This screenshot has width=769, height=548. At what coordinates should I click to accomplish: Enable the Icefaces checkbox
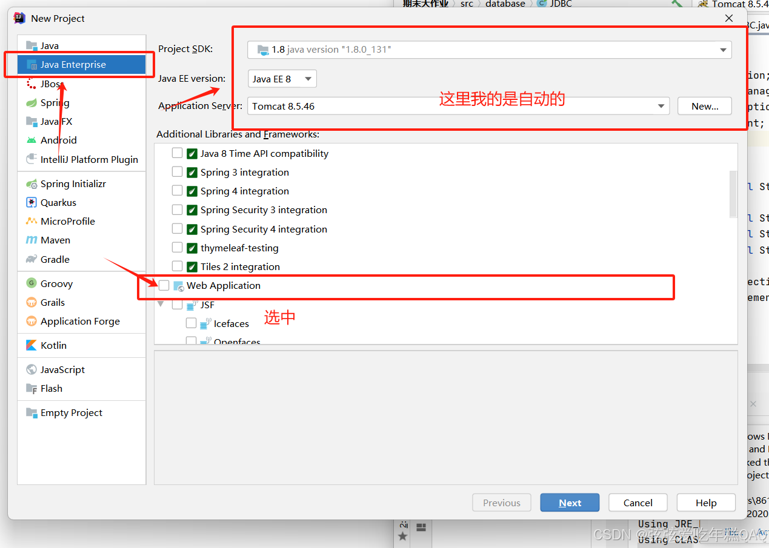click(x=191, y=323)
